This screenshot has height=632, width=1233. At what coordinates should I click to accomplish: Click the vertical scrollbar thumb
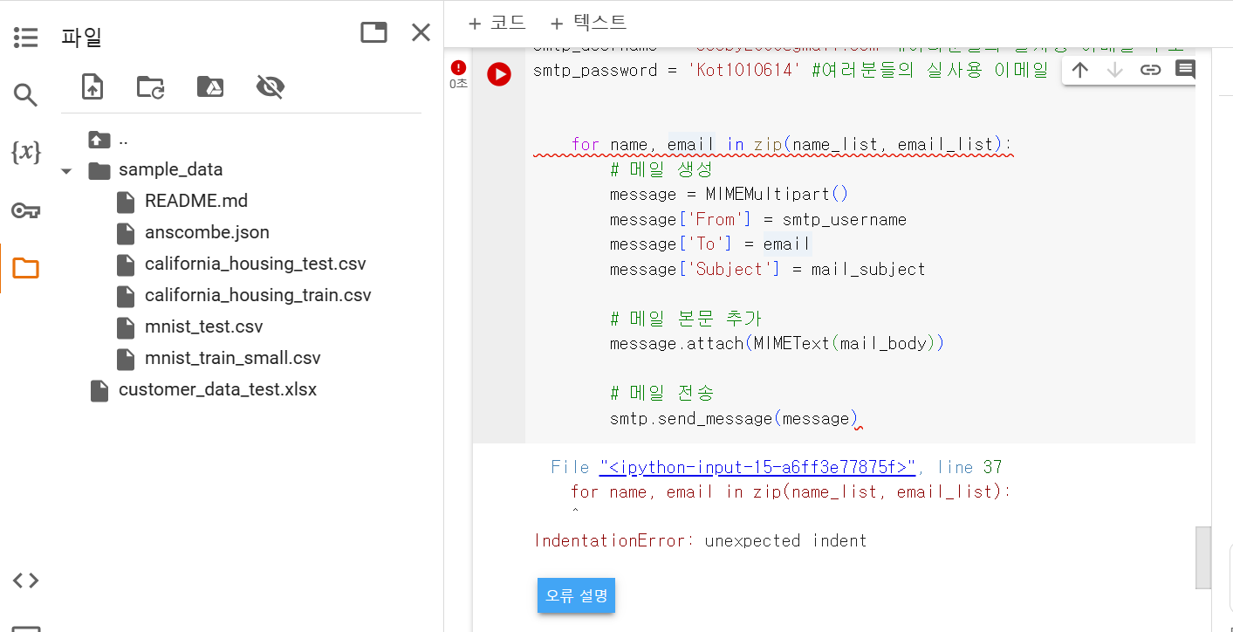point(1203,558)
